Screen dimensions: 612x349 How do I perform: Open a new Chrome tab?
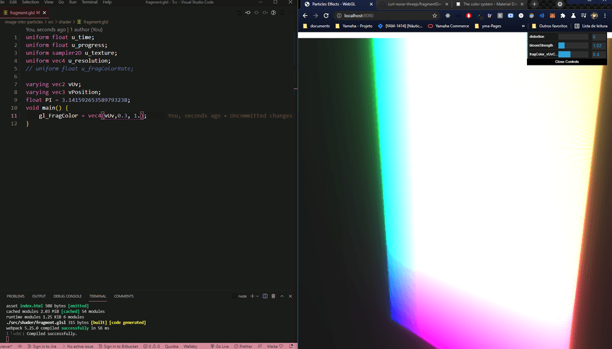[x=534, y=4]
